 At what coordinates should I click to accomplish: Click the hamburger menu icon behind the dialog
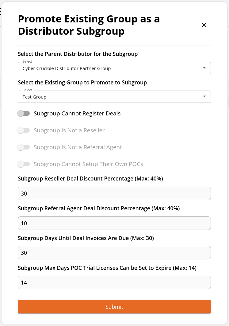pyautogui.click(x=1, y=12)
